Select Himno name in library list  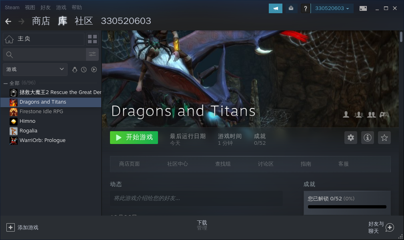coord(27,121)
